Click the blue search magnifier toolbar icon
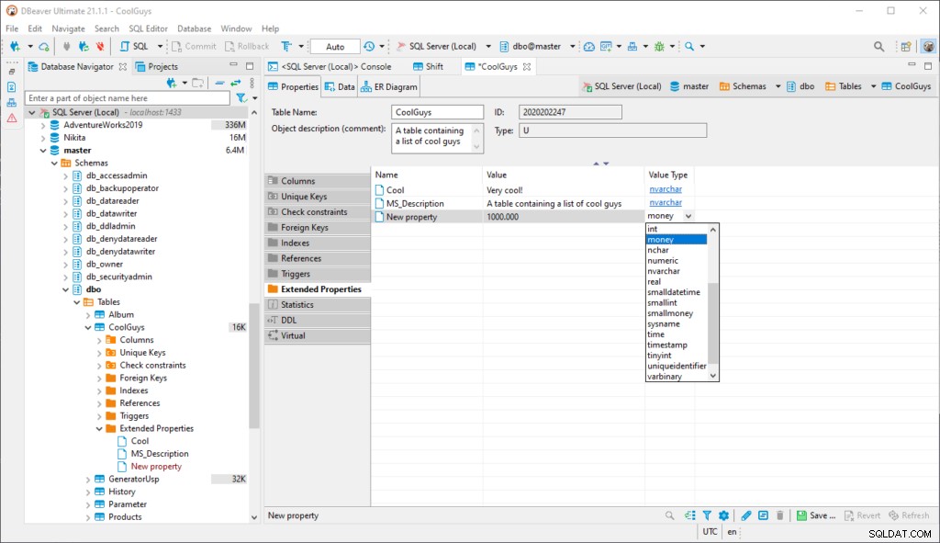The height and width of the screenshot is (543, 940). [x=689, y=46]
